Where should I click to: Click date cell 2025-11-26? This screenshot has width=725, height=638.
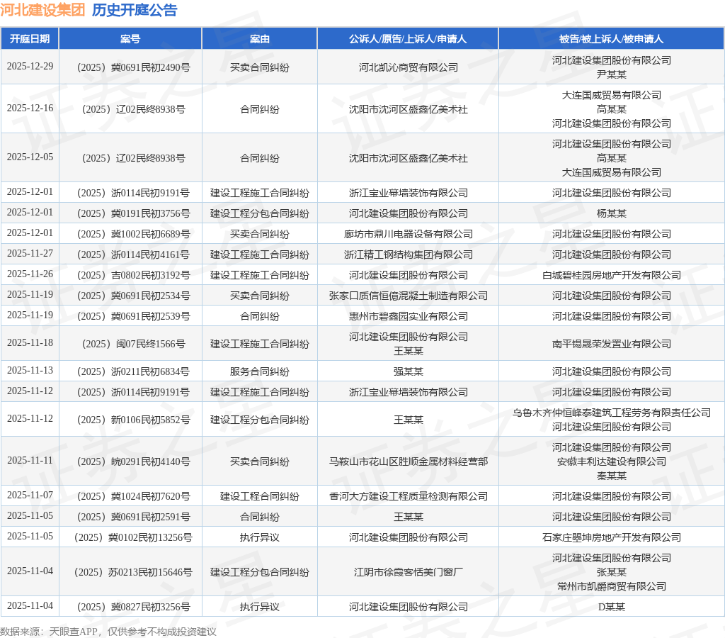[30, 274]
